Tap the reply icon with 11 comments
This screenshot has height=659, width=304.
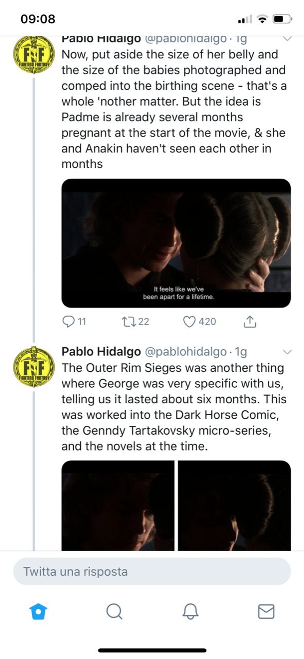tap(68, 322)
